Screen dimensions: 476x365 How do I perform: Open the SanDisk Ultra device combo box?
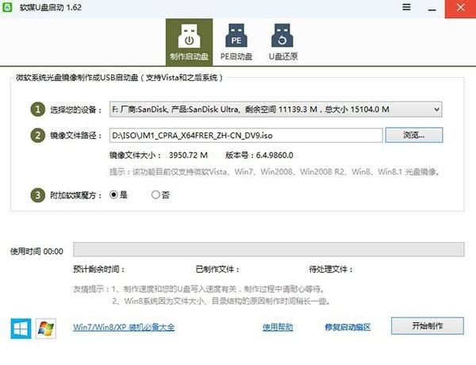[275, 109]
